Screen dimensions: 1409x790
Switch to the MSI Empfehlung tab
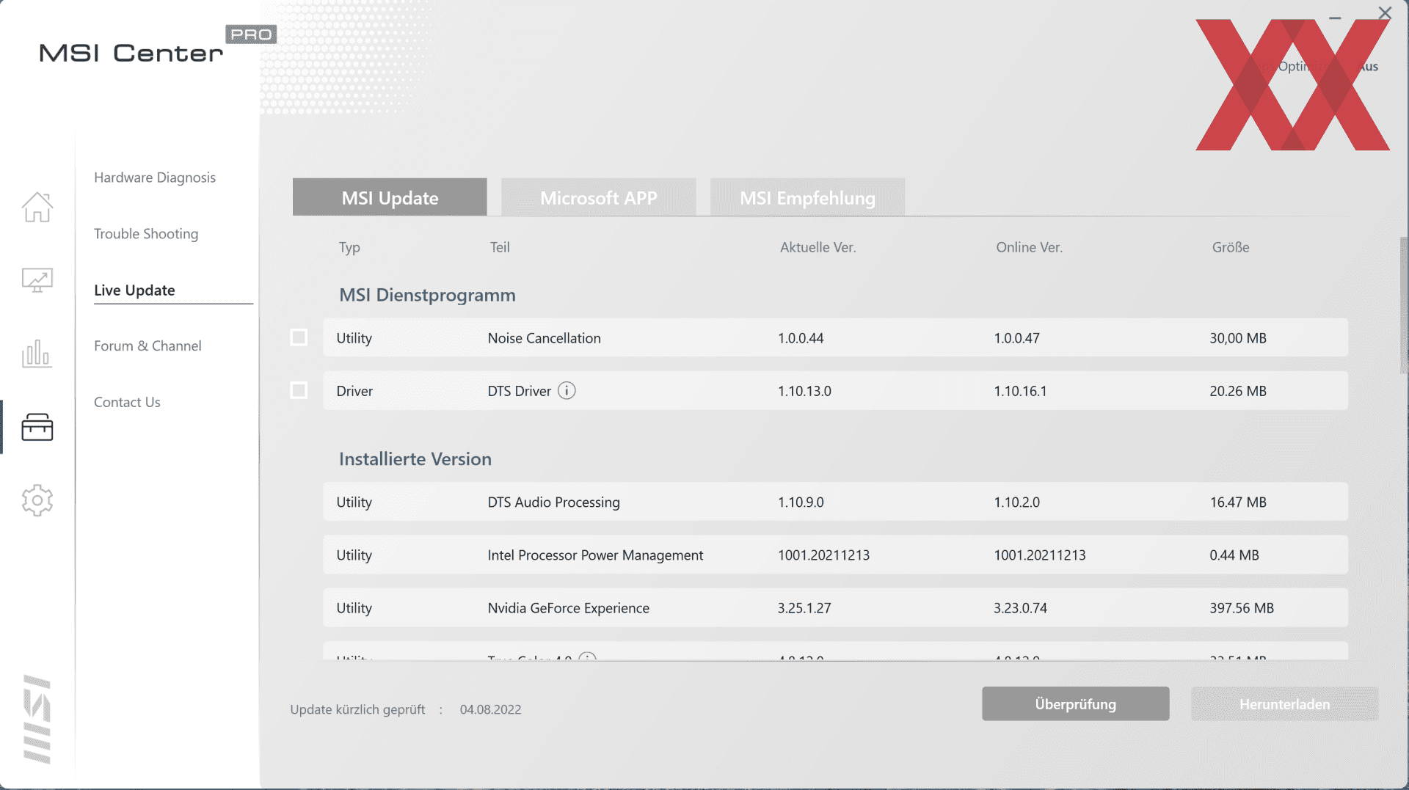(807, 197)
